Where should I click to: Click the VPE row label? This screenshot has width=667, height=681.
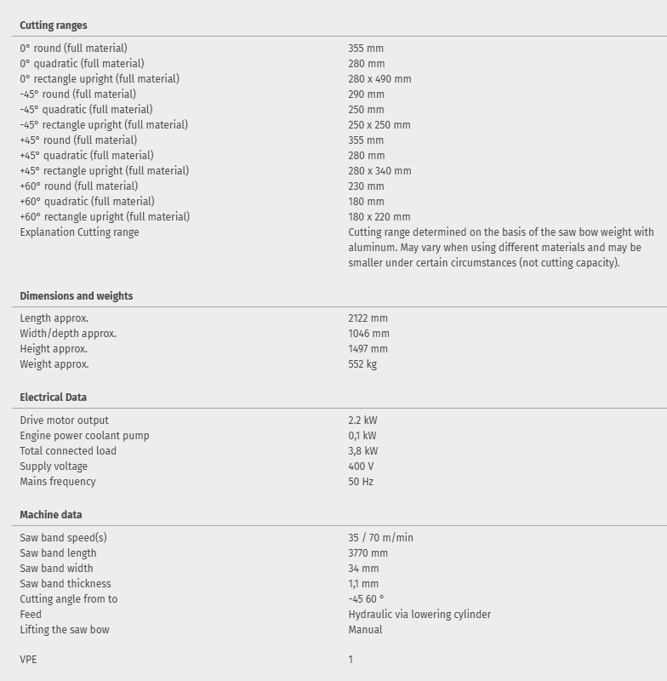point(29,660)
